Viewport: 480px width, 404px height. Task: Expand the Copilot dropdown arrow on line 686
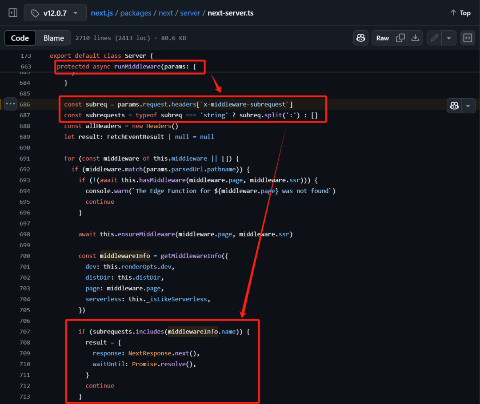pyautogui.click(x=468, y=106)
